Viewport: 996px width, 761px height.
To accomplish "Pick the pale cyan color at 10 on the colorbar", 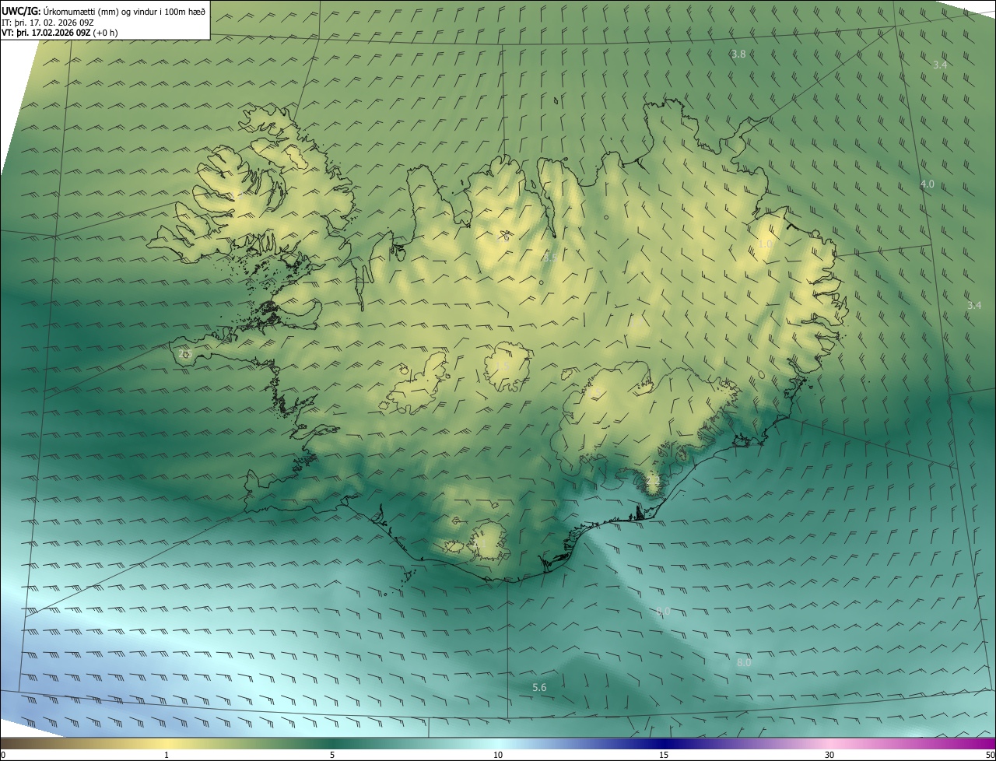I will (498, 744).
